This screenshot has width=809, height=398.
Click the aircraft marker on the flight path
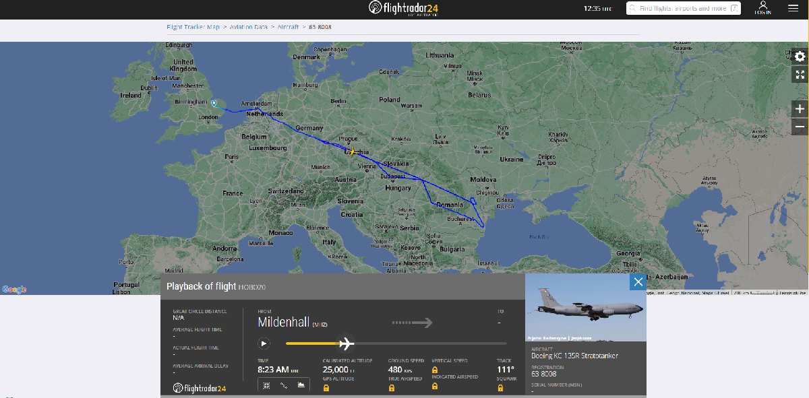pyautogui.click(x=351, y=151)
